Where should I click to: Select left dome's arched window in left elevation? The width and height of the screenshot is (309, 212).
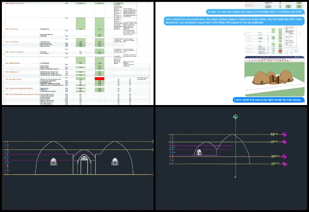52,162
